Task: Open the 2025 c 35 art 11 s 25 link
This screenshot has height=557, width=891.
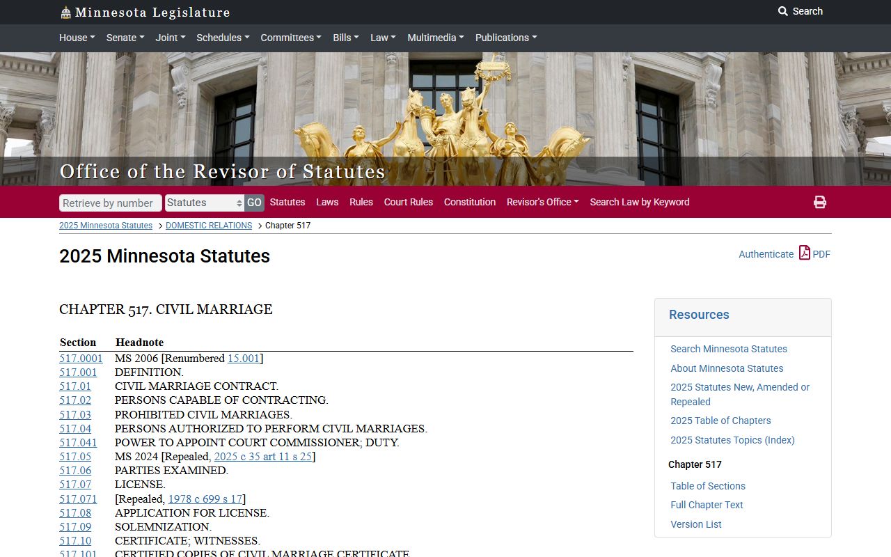Action: (x=263, y=457)
